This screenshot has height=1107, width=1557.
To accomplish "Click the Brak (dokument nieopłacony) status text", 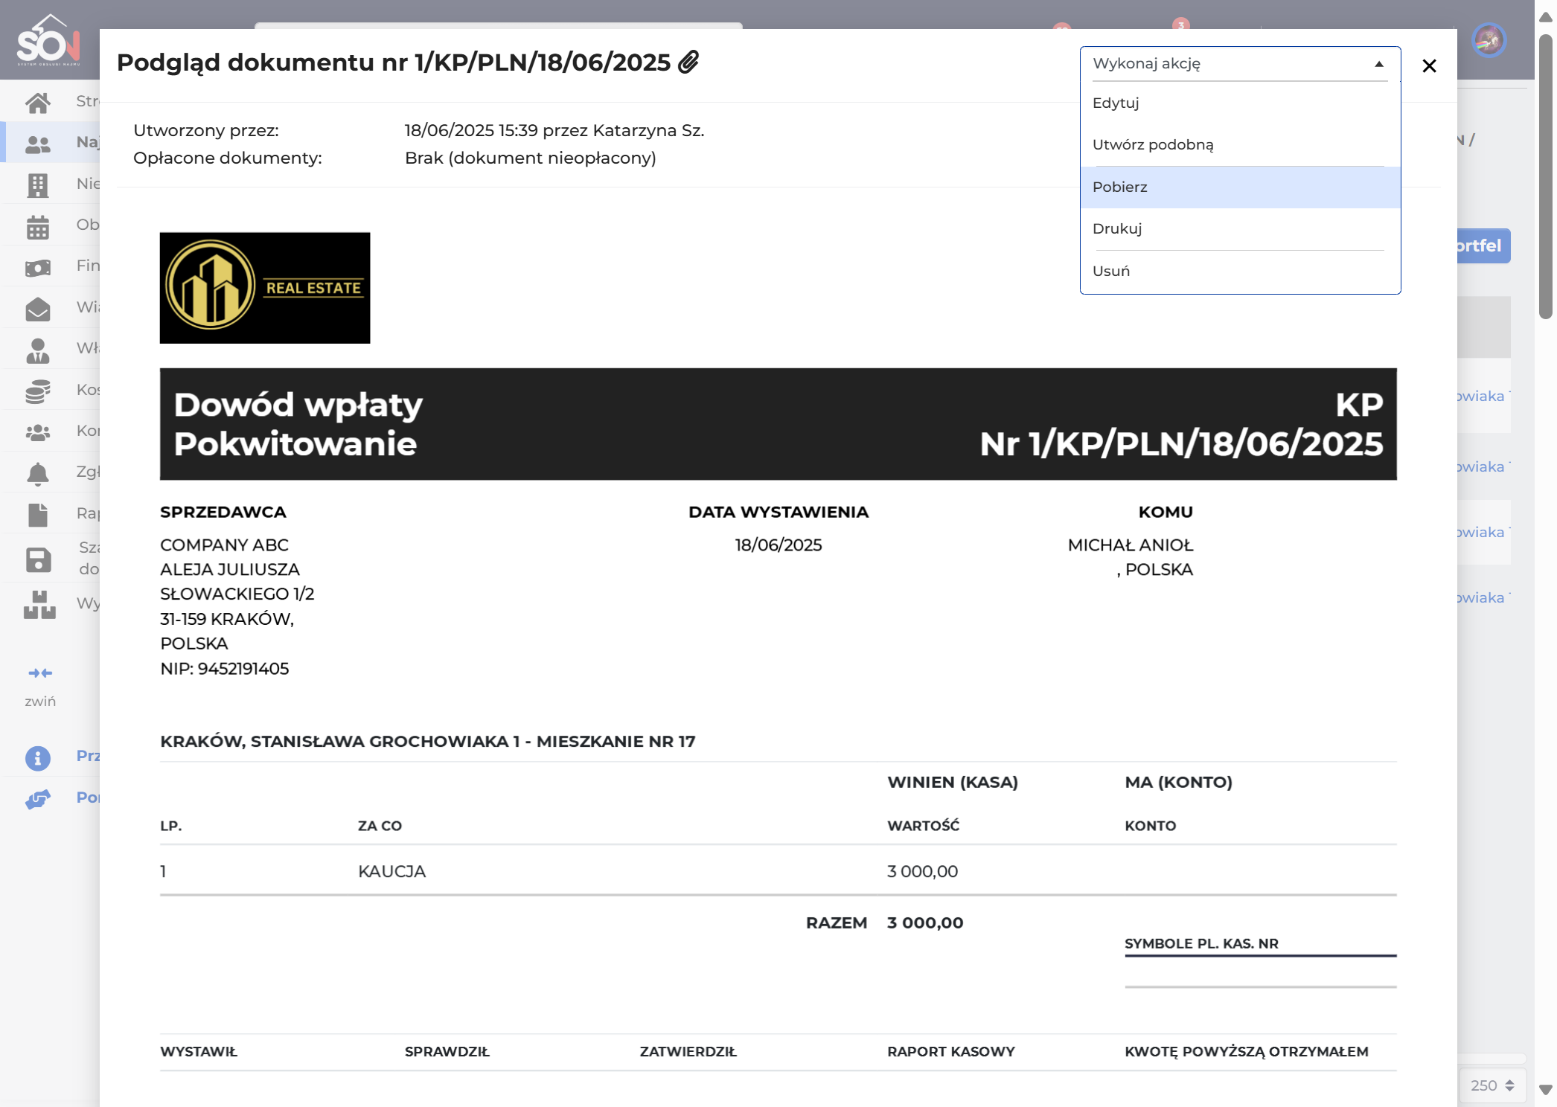I will pyautogui.click(x=531, y=158).
